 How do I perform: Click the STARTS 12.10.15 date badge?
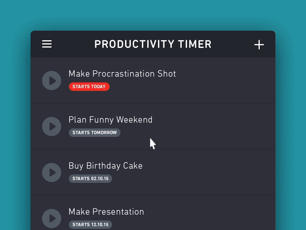90,224
